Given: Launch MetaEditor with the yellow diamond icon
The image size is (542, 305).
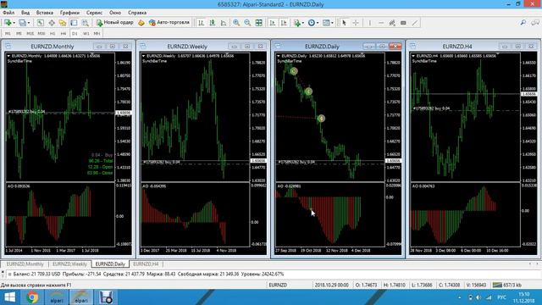Looking at the screenshot, I should 141,23.
